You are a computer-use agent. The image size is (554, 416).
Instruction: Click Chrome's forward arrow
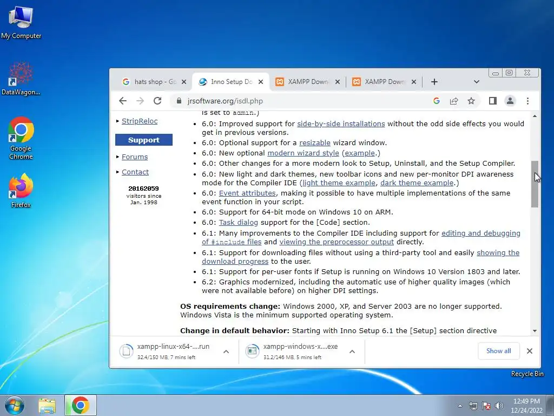[x=140, y=101]
